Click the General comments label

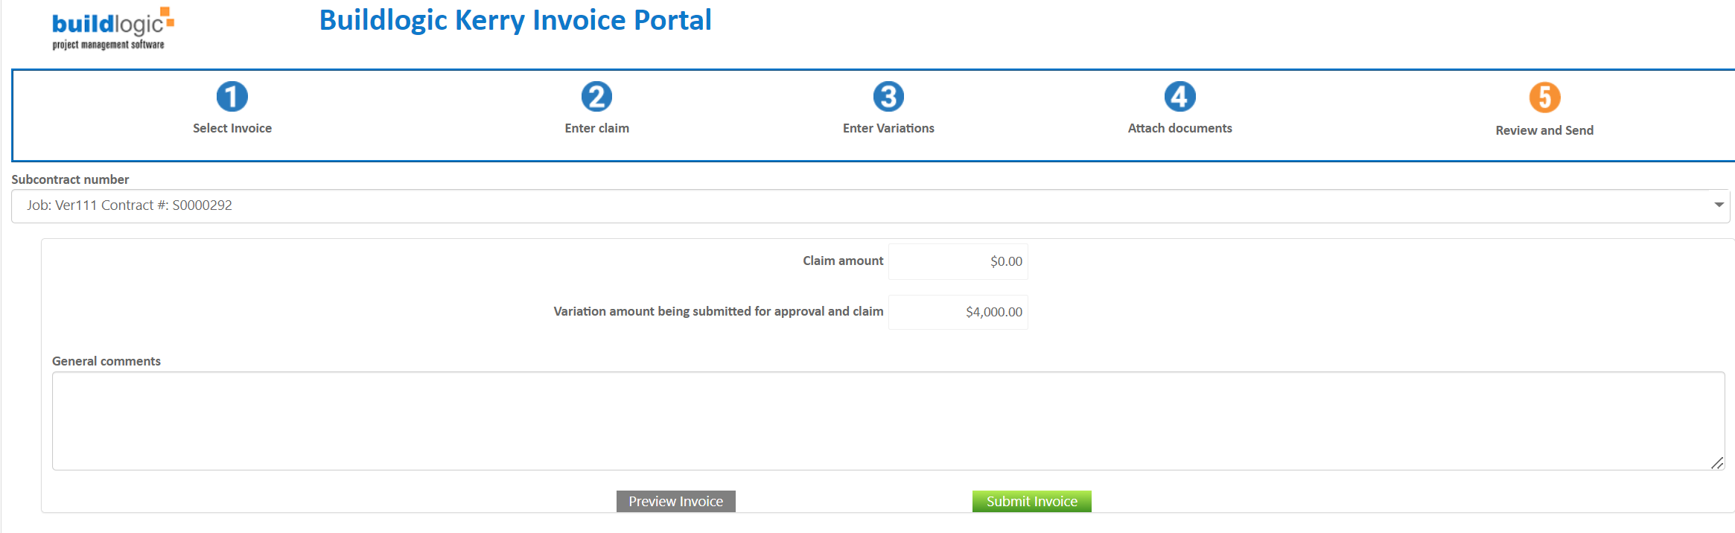pyautogui.click(x=106, y=361)
